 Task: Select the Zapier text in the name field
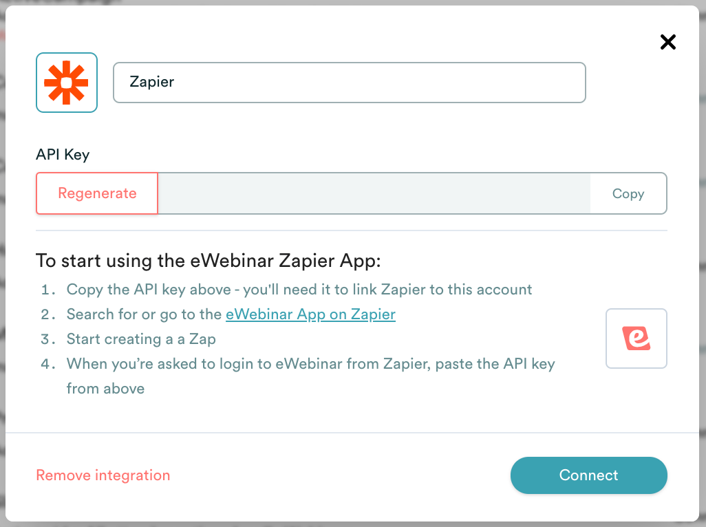pyautogui.click(x=152, y=82)
